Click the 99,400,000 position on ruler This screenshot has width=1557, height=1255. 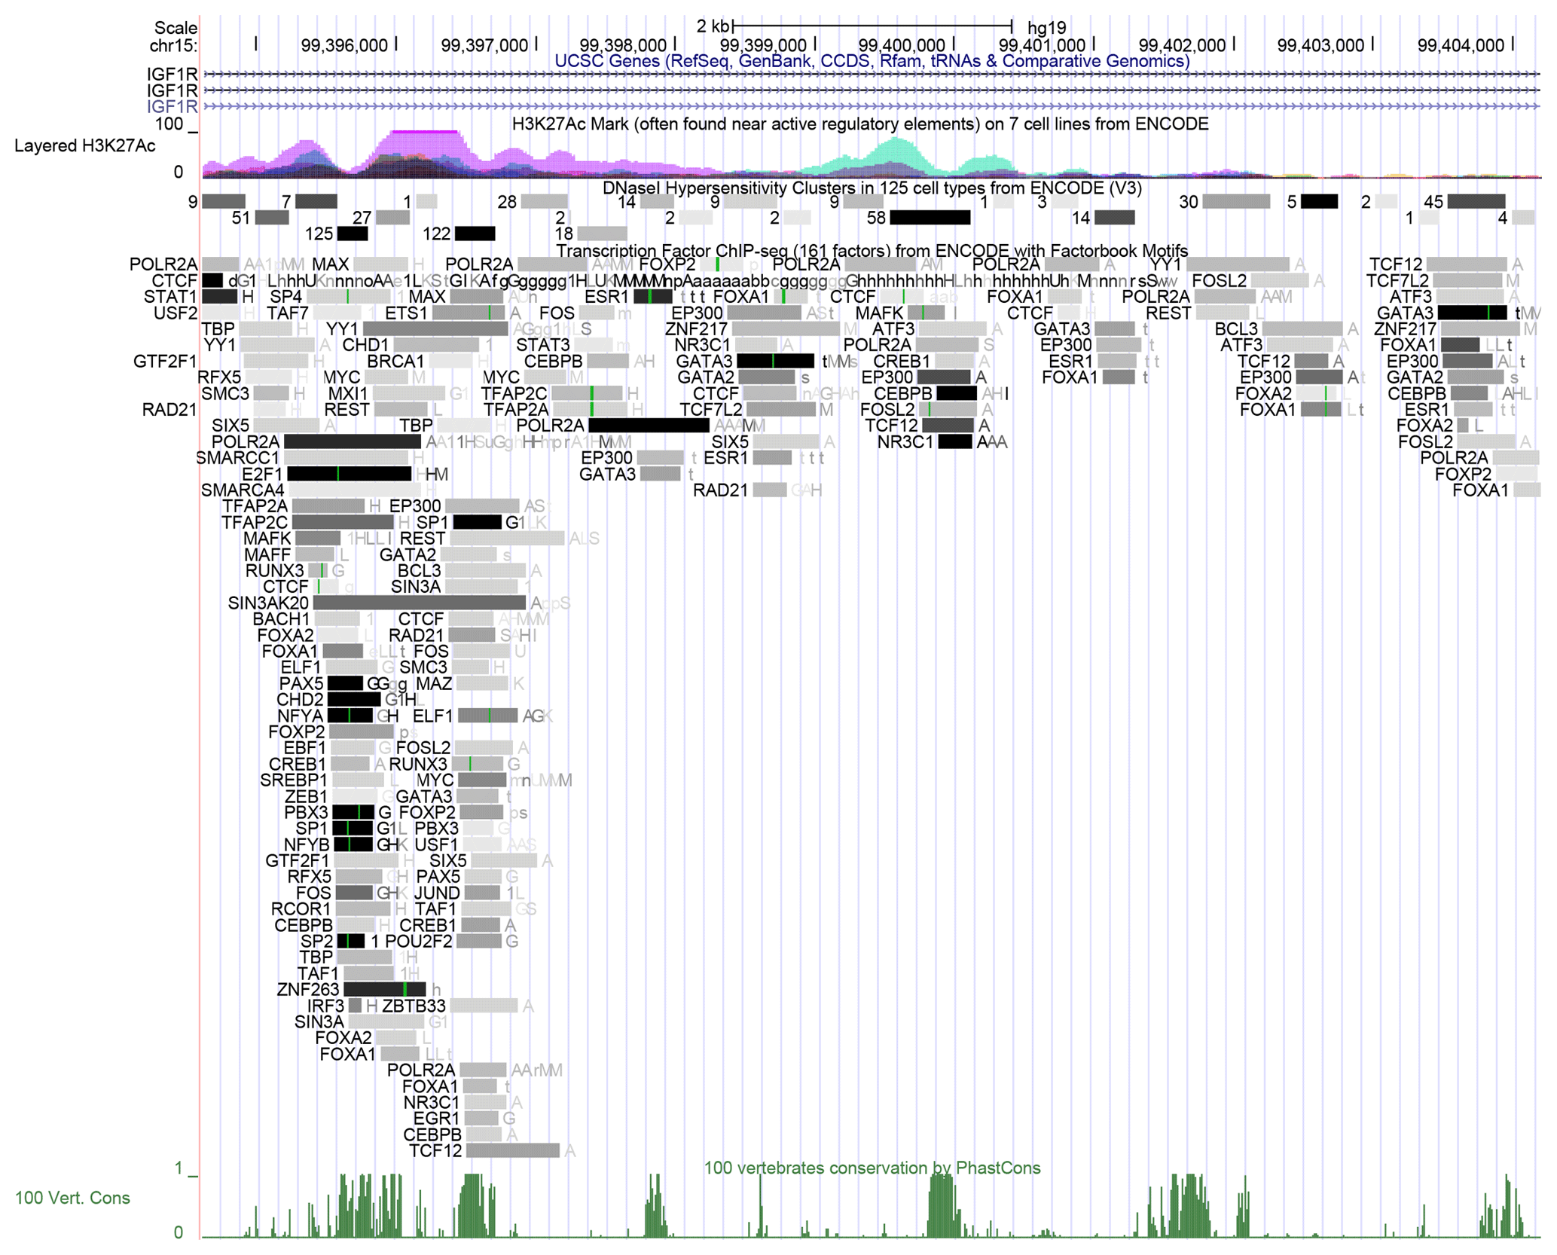901,46
